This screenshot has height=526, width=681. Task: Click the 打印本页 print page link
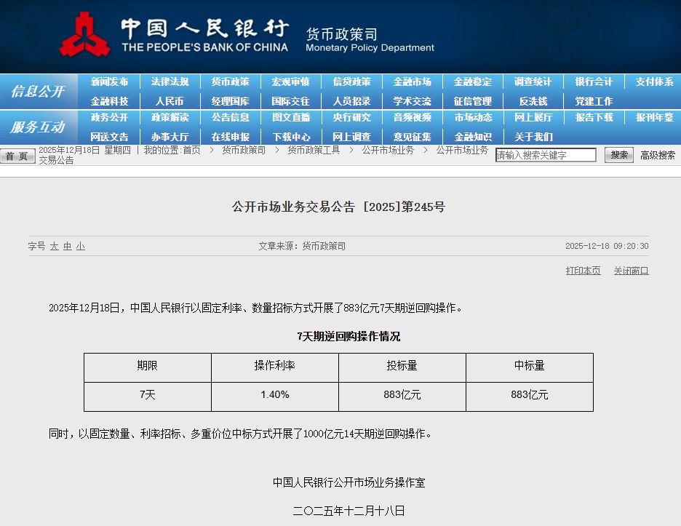(x=584, y=271)
